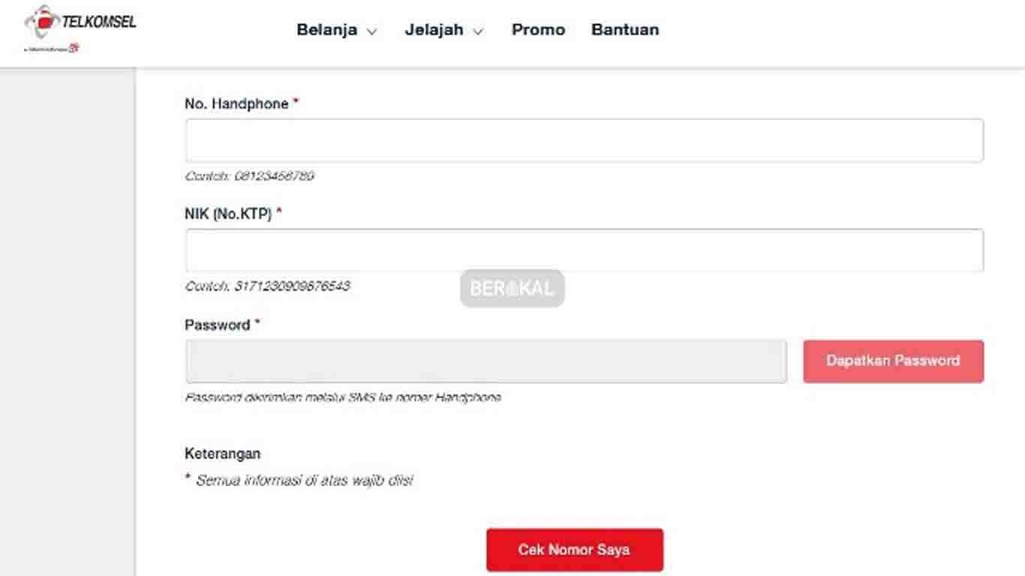Open the Jelajah navigation menu
1025x576 pixels.
tap(435, 30)
